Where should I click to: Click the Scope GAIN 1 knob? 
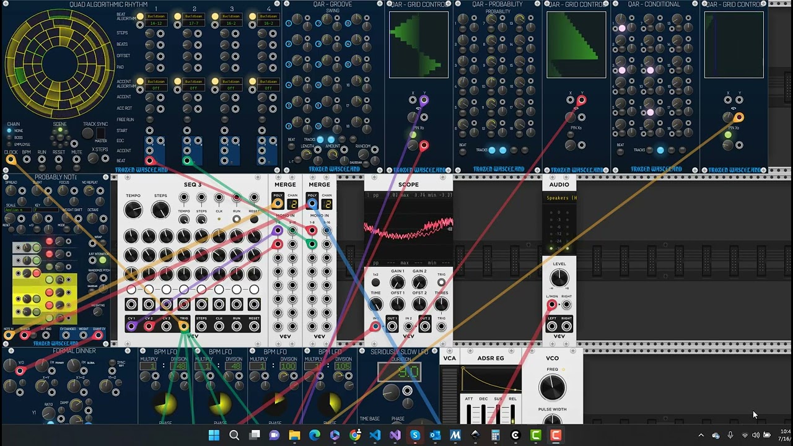397,282
